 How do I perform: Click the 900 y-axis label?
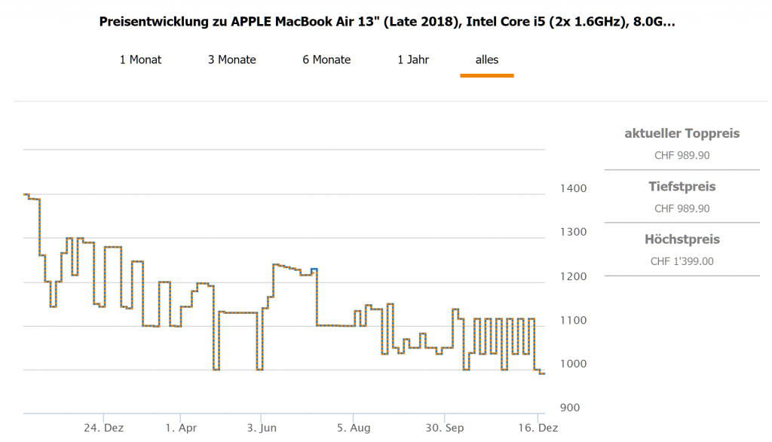[570, 407]
